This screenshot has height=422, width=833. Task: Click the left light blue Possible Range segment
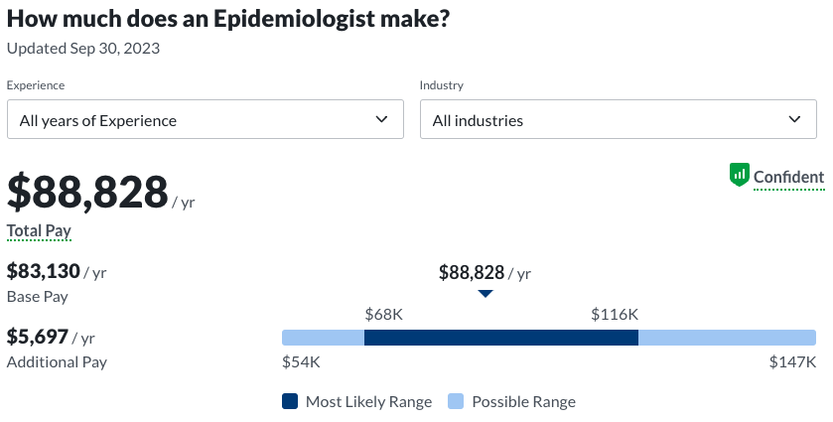coord(323,338)
